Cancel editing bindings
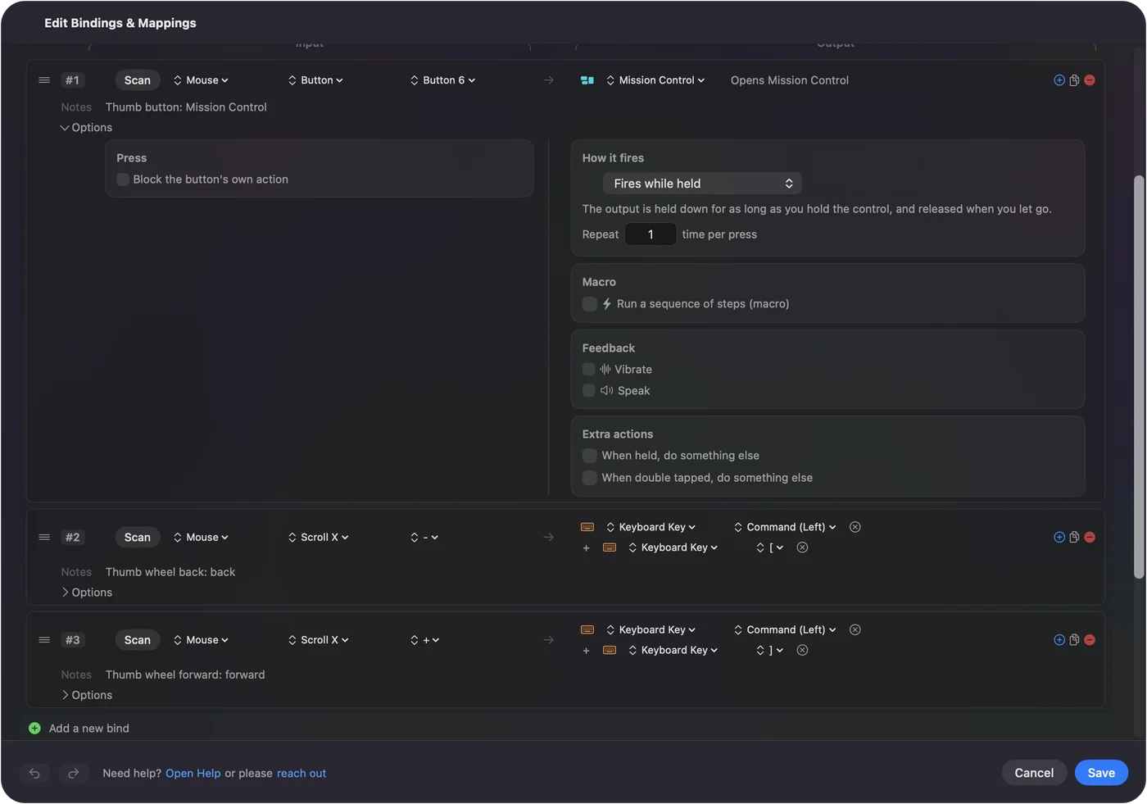Screen dimensions: 1147x804 click(x=1034, y=773)
